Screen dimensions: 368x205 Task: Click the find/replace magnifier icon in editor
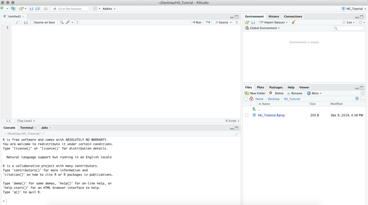click(x=61, y=22)
